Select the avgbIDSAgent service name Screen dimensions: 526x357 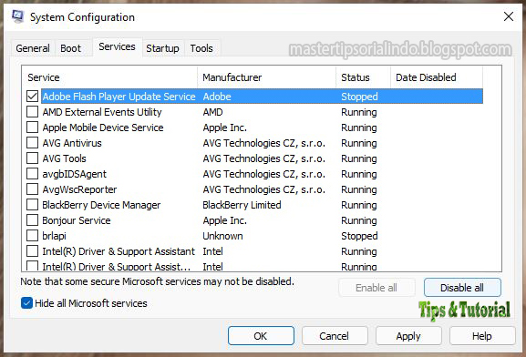tap(74, 174)
